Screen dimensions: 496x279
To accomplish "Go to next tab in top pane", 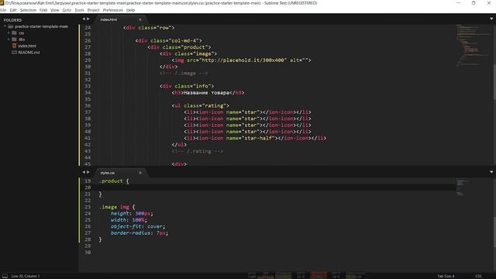I will point(88,19).
